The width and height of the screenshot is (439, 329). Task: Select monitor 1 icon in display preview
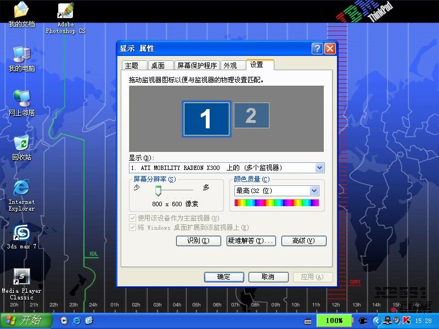206,119
